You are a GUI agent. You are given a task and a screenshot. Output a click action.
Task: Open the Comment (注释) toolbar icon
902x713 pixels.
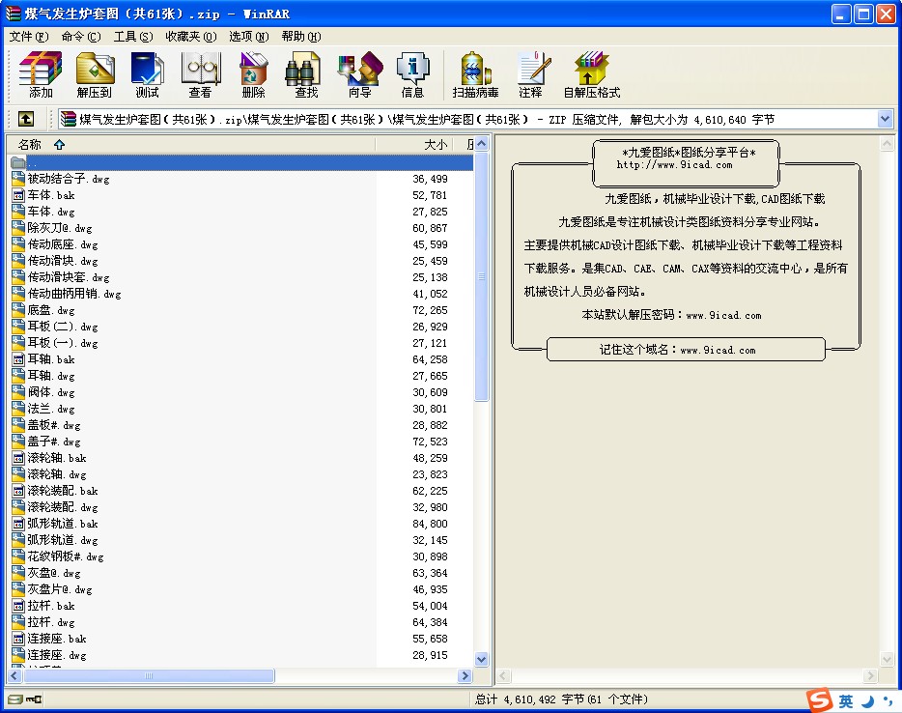[x=530, y=75]
